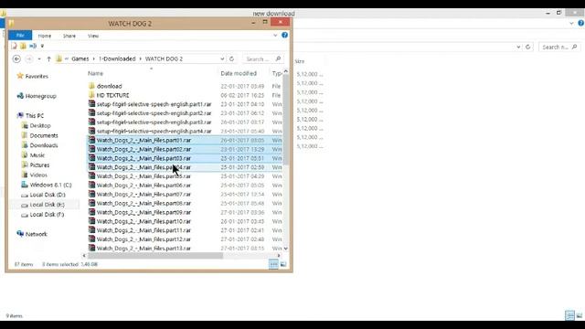Open the Customize Quick Access Toolbar dropdown
The width and height of the screenshot is (585, 329).
pyautogui.click(x=42, y=46)
